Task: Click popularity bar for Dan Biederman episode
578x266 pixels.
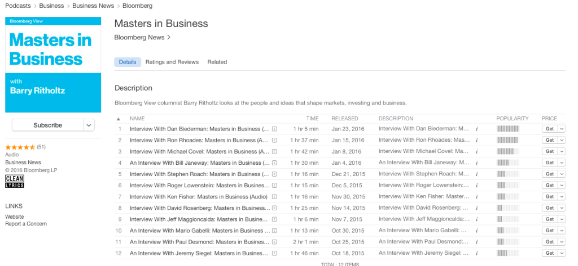Action: pyautogui.click(x=508, y=129)
